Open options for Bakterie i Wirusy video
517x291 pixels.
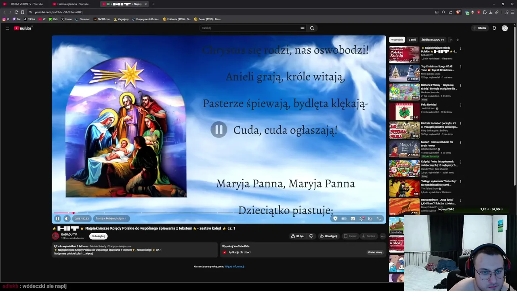pyautogui.click(x=460, y=86)
